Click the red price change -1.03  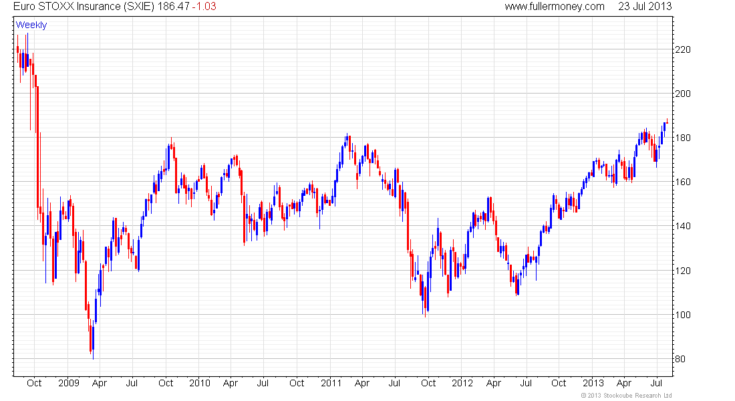(x=204, y=7)
